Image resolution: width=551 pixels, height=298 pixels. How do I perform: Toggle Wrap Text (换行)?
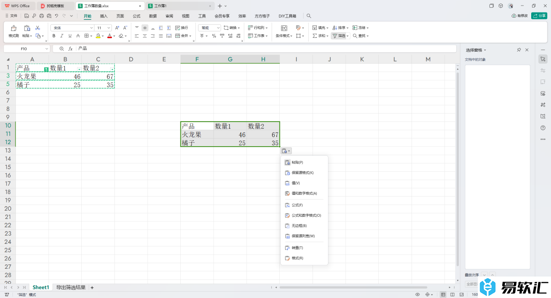tap(181, 28)
